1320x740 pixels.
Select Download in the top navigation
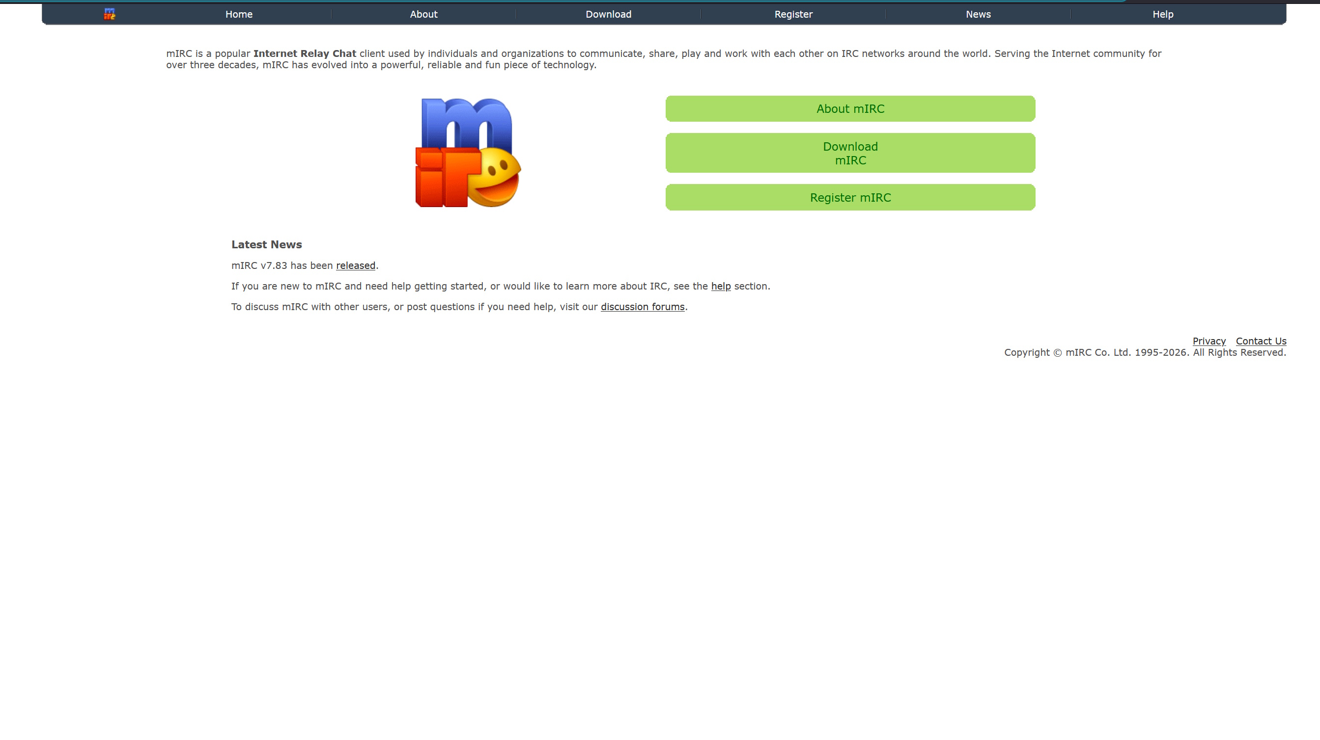coord(608,14)
